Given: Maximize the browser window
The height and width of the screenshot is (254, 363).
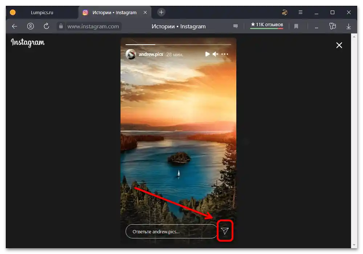Looking at the screenshot, I should tap(333, 12).
